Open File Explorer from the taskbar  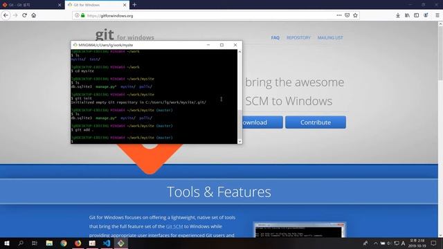tap(49, 243)
